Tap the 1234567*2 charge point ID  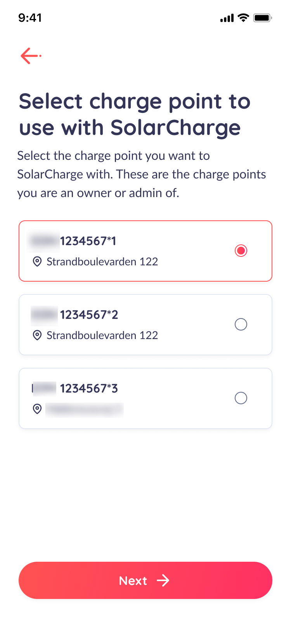pos(89,315)
